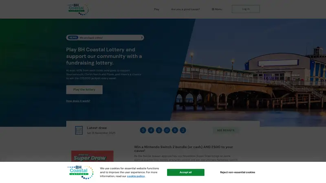Click the chevron arrow on news banner
Image resolution: width=326 pixels, height=183 pixels.
(x=142, y=37)
